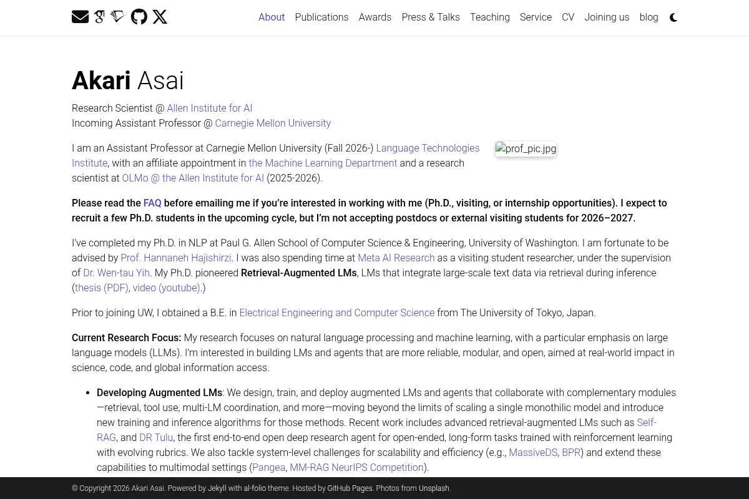The width and height of the screenshot is (749, 499).
Task: Toggle dark mode with moon icon
Action: 673,17
